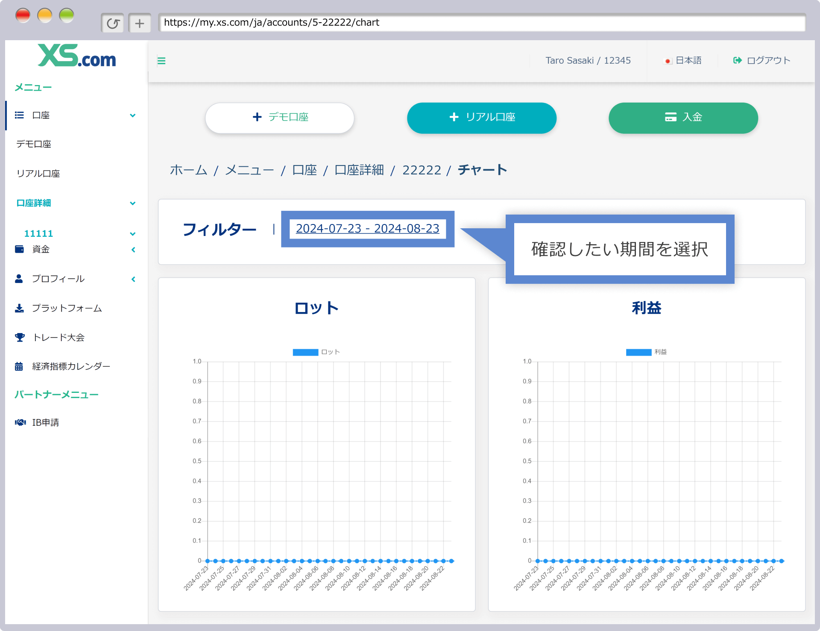Open the IB申請 partner menu item
Screen dimensions: 820x631
pos(46,422)
